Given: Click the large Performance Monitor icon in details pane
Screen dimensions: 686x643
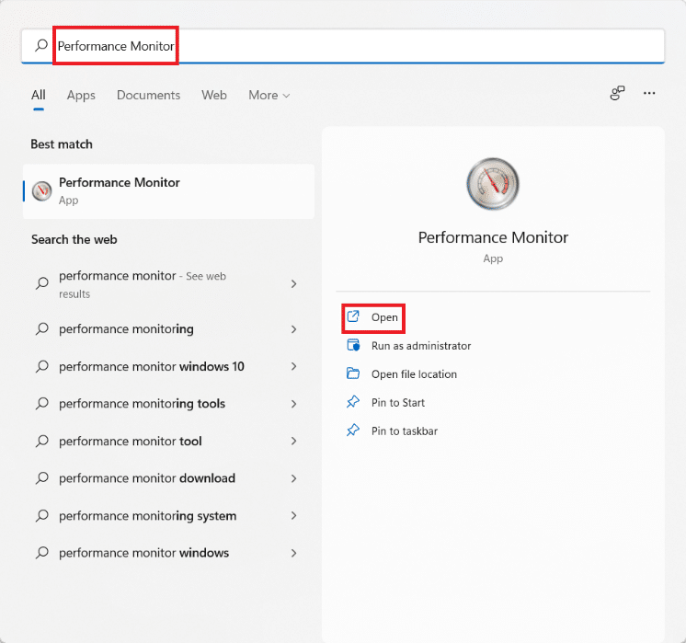Looking at the screenshot, I should [x=493, y=184].
